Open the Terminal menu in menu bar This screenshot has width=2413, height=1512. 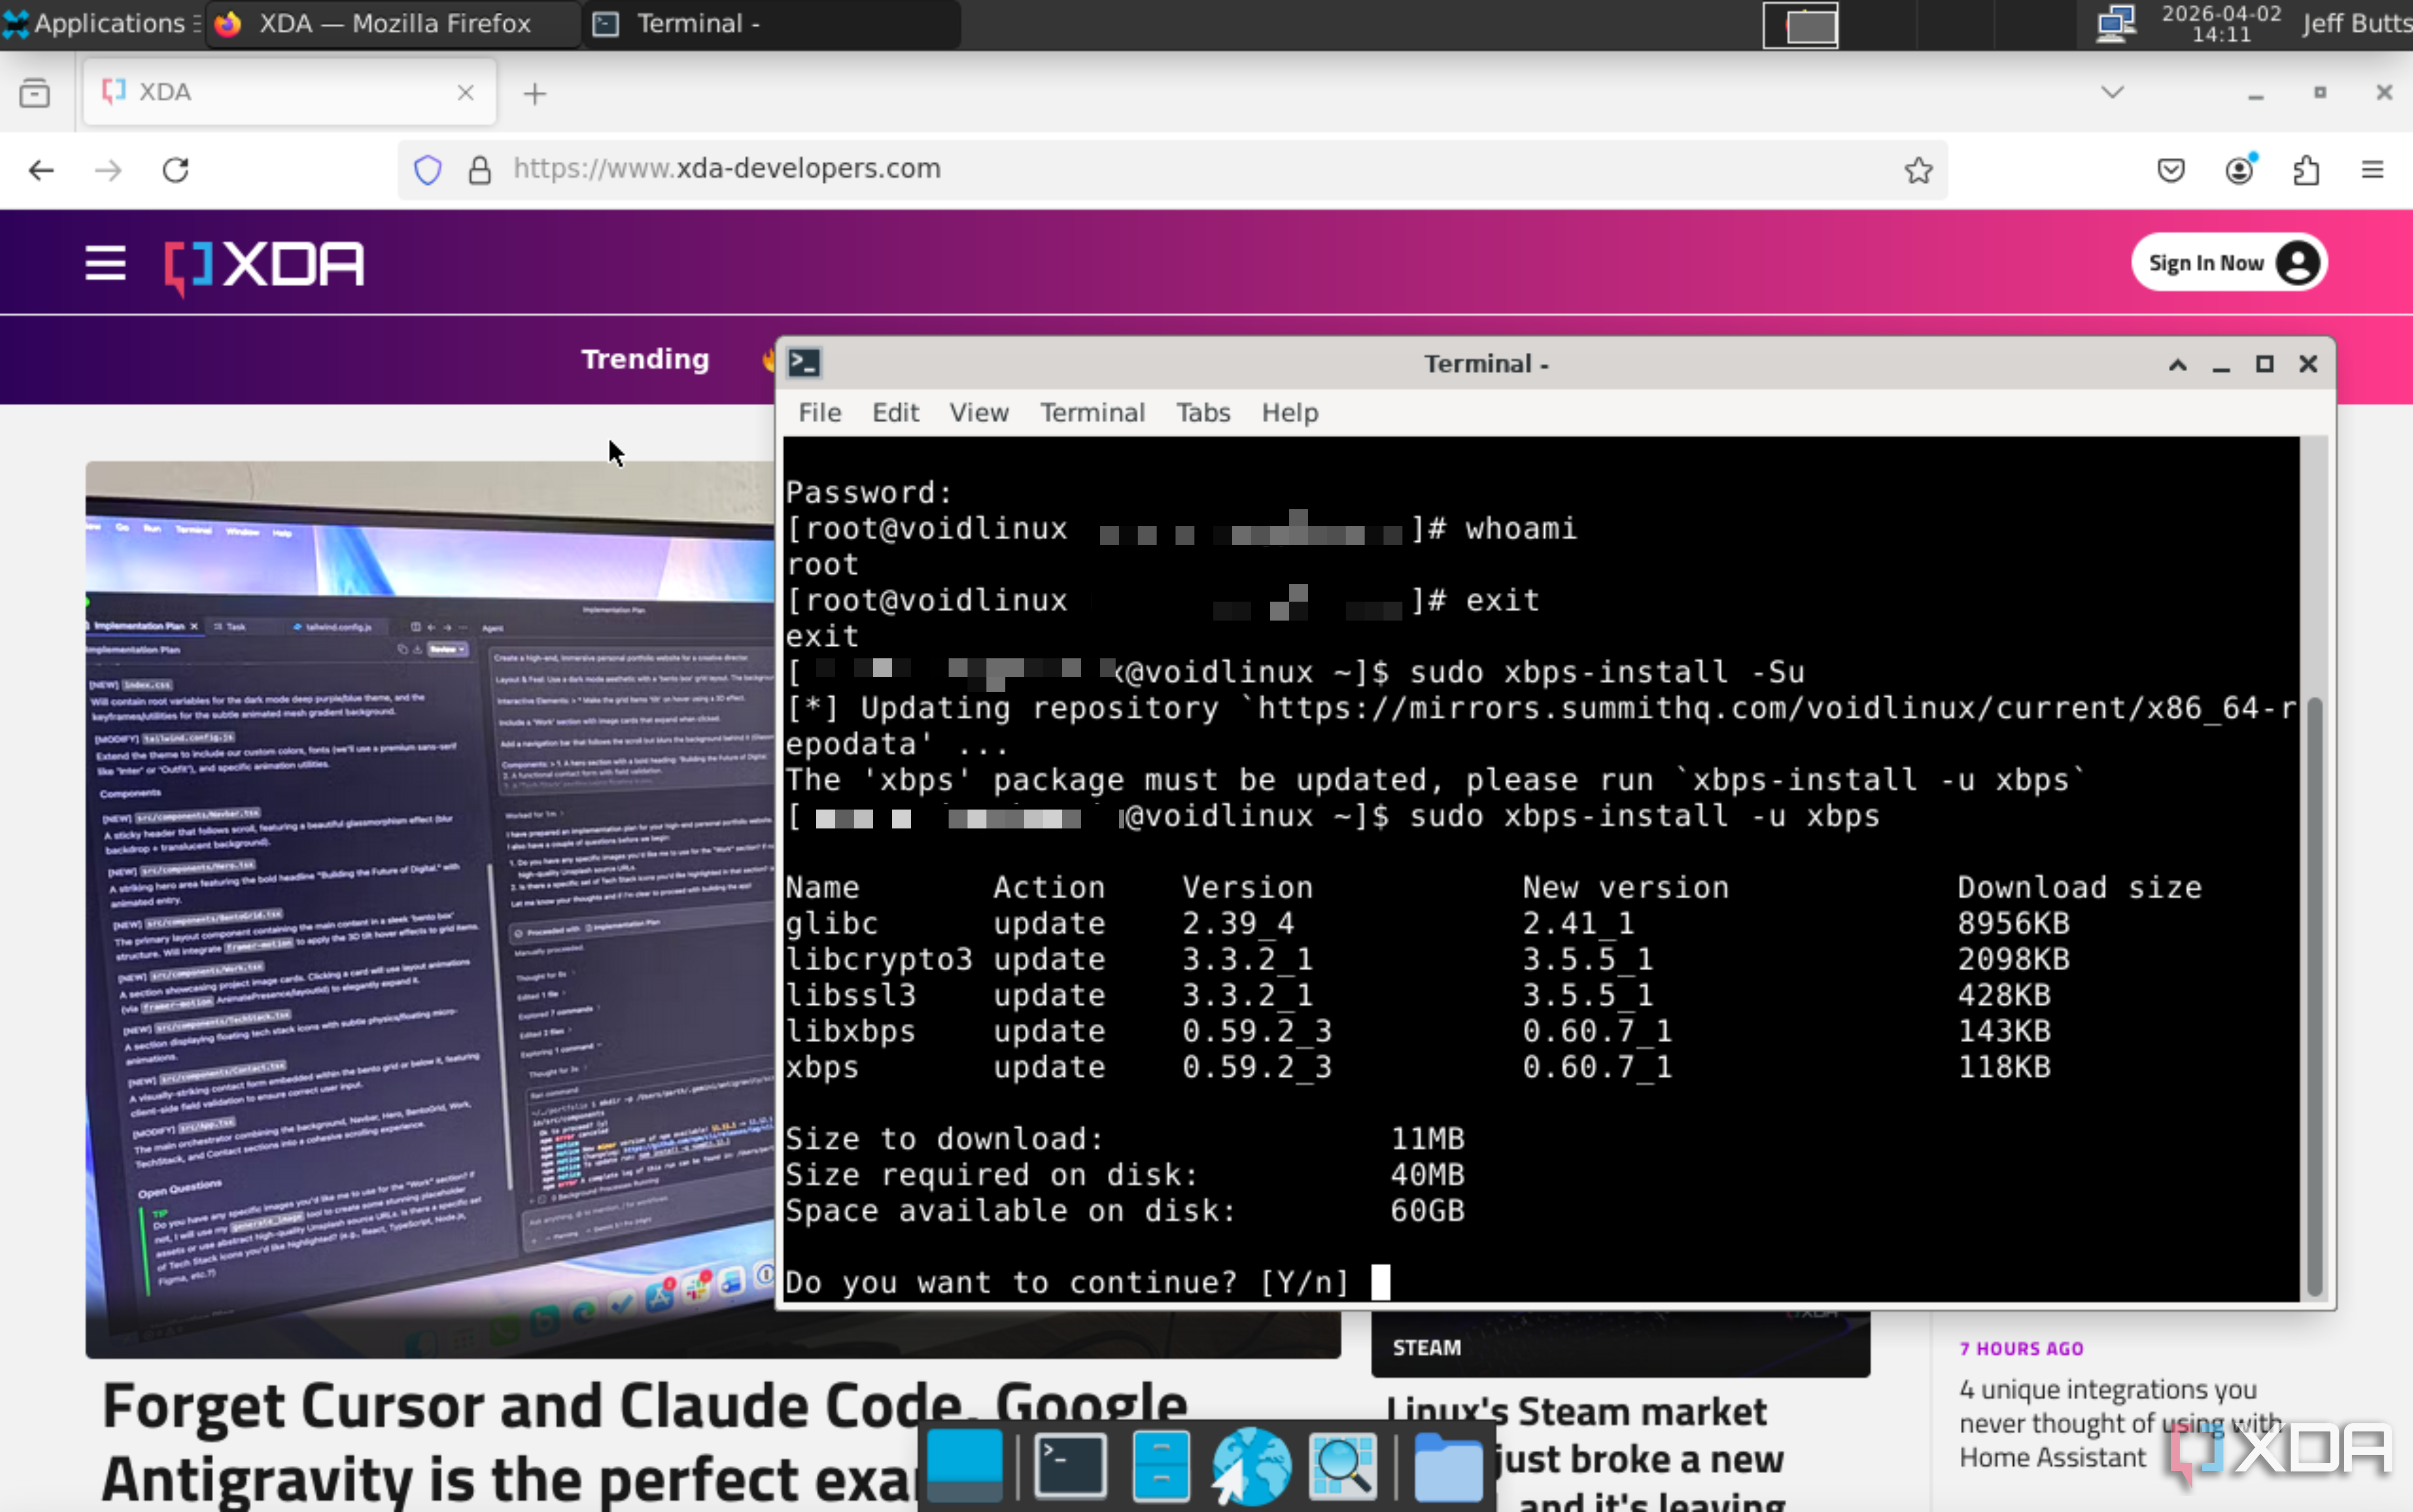1091,413
